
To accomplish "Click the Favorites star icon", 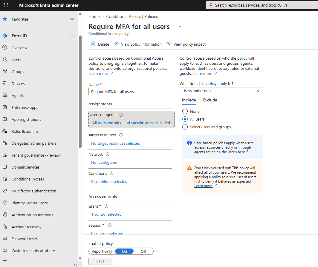I will pyautogui.click(x=5, y=19).
